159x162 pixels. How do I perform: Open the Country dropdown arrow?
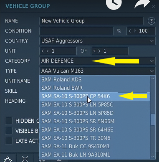pos(152,41)
